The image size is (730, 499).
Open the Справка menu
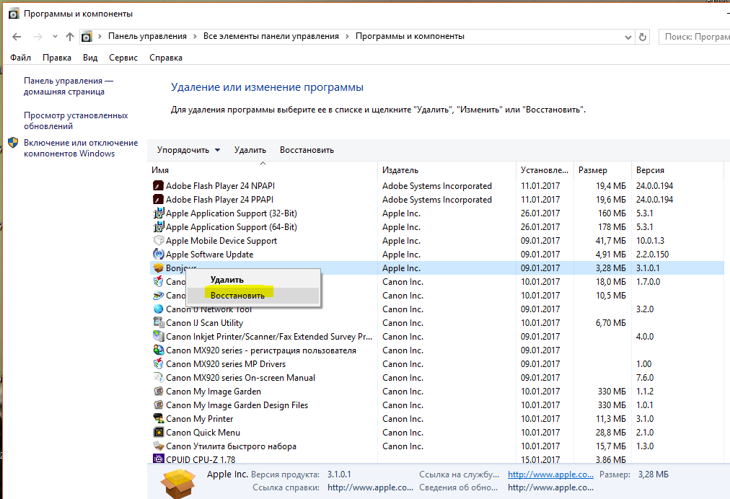[166, 58]
